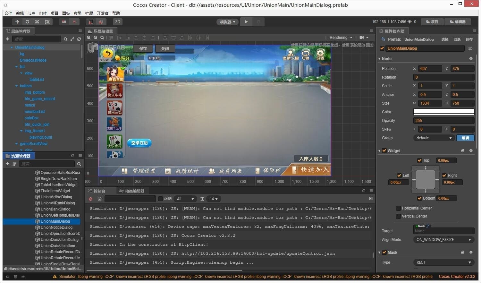Toggle the Widget Right alignment checkbox
The height and width of the screenshot is (283, 481).
pyautogui.click(x=444, y=176)
